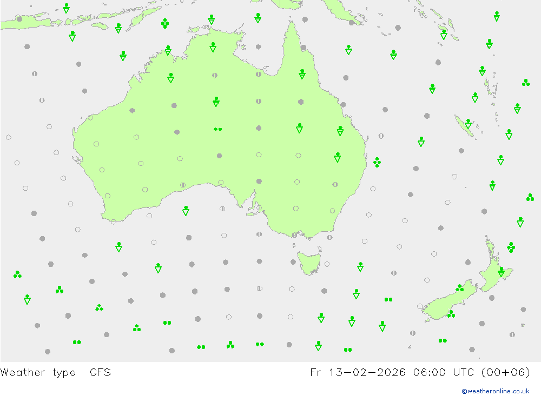Click the four-dot rain symbol off Queensland's east coast
The width and height of the screenshot is (541, 396).
[377, 162]
